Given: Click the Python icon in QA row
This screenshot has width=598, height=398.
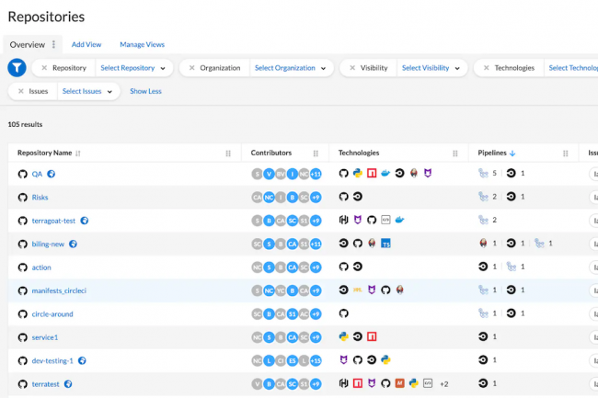Looking at the screenshot, I should point(357,173).
